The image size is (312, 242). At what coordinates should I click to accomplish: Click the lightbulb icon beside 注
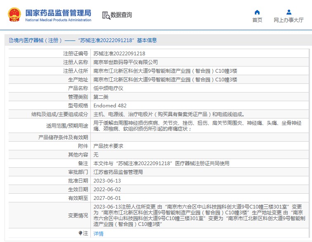pos(80,233)
